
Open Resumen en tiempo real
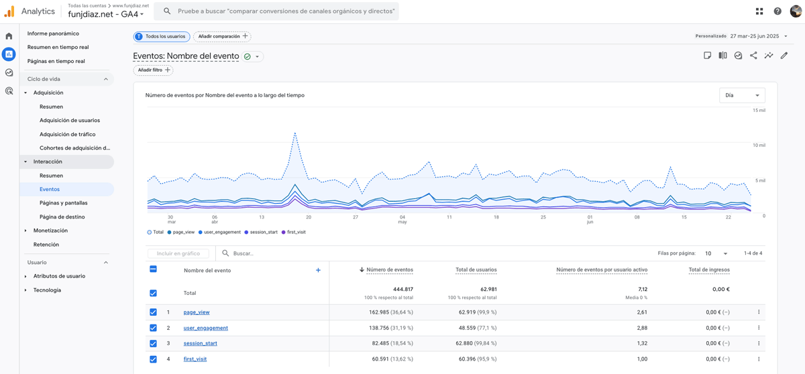pos(58,47)
